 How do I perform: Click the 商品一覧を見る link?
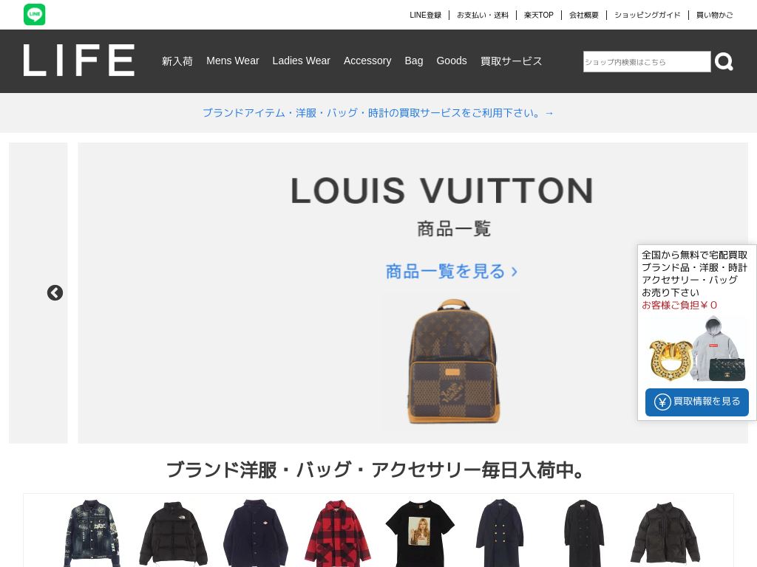point(452,272)
